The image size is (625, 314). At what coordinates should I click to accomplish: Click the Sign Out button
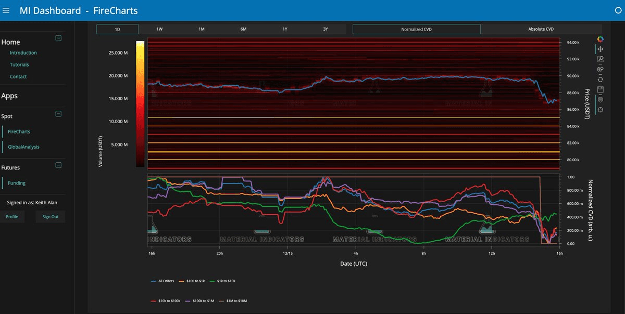point(51,217)
